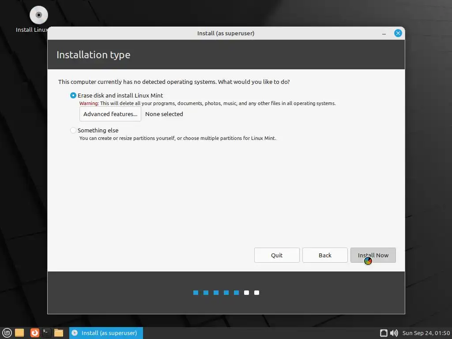Open the volume control in tray
This screenshot has width=452, height=339.
tap(394, 333)
